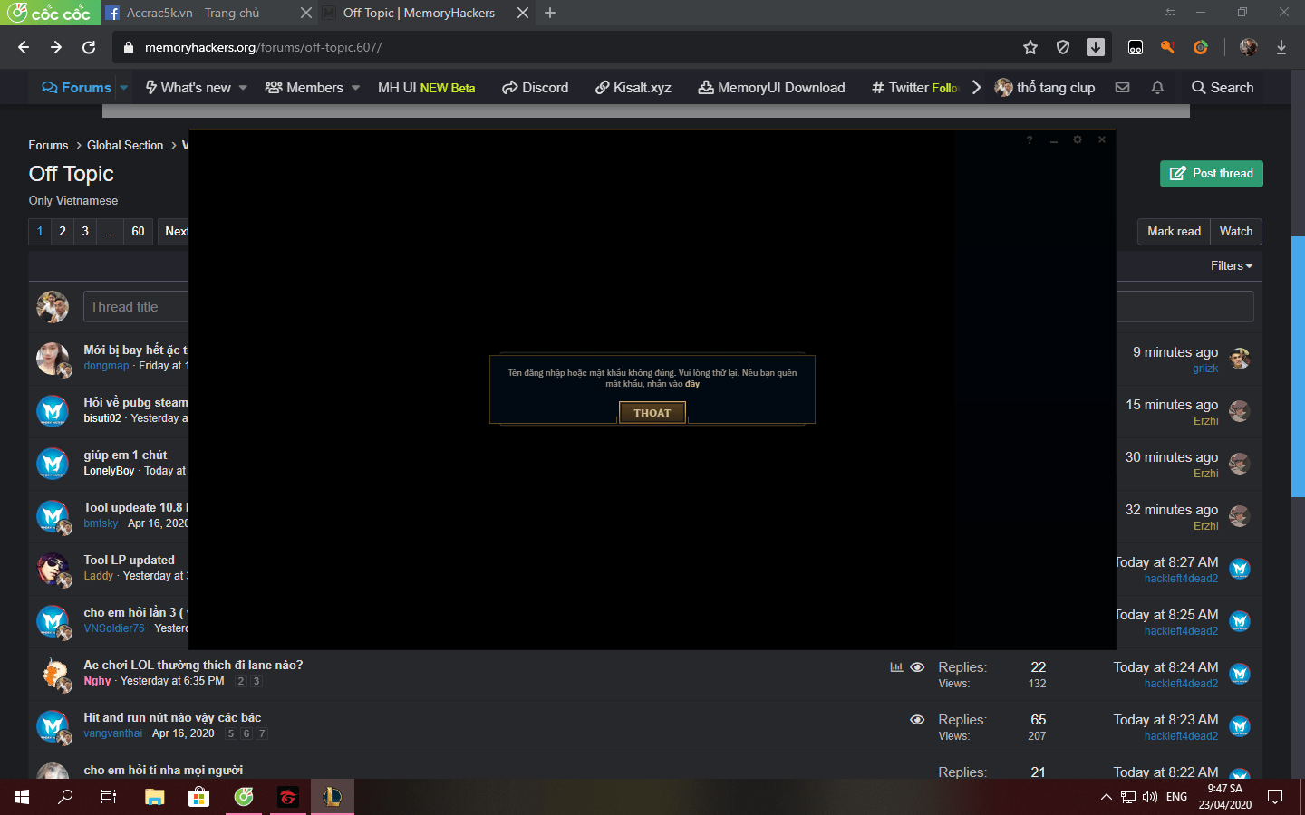Image resolution: width=1305 pixels, height=815 pixels.
Task: Open the alerts bell icon
Action: point(1157,88)
